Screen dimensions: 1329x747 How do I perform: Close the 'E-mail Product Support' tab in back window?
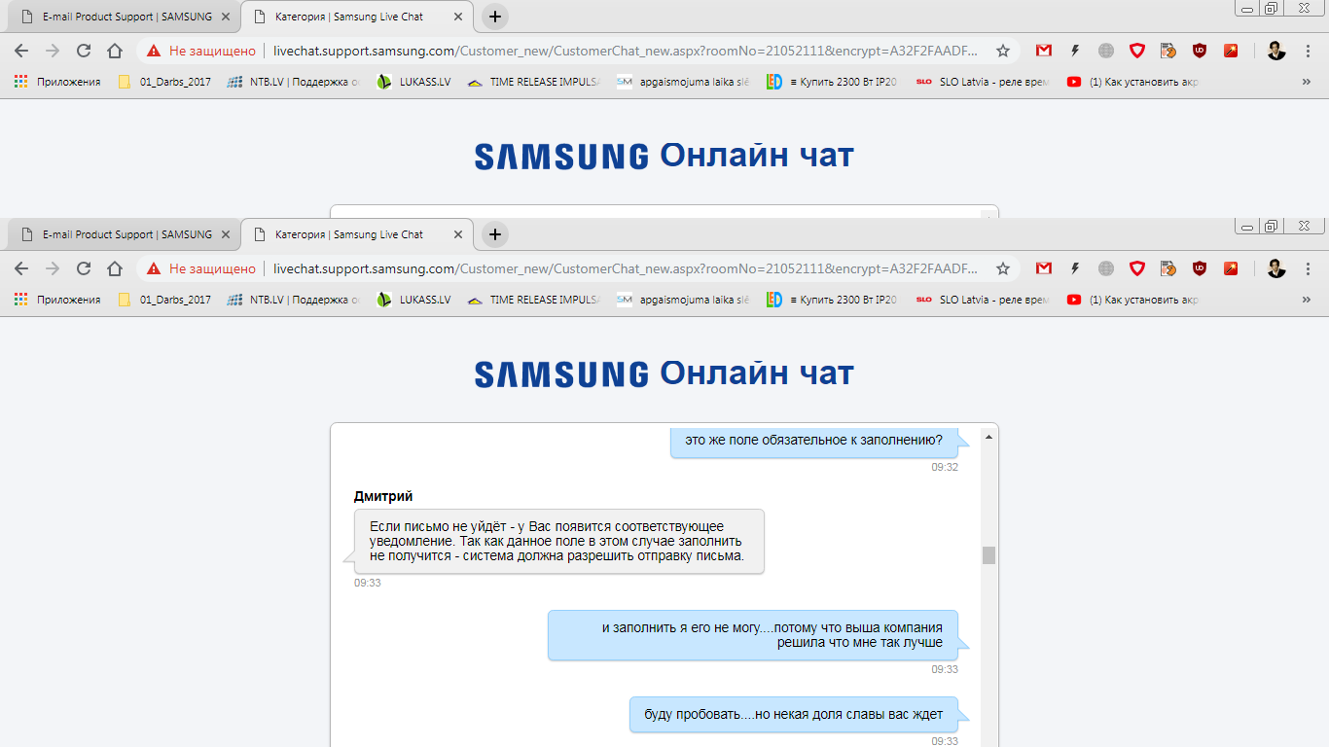[x=226, y=17]
